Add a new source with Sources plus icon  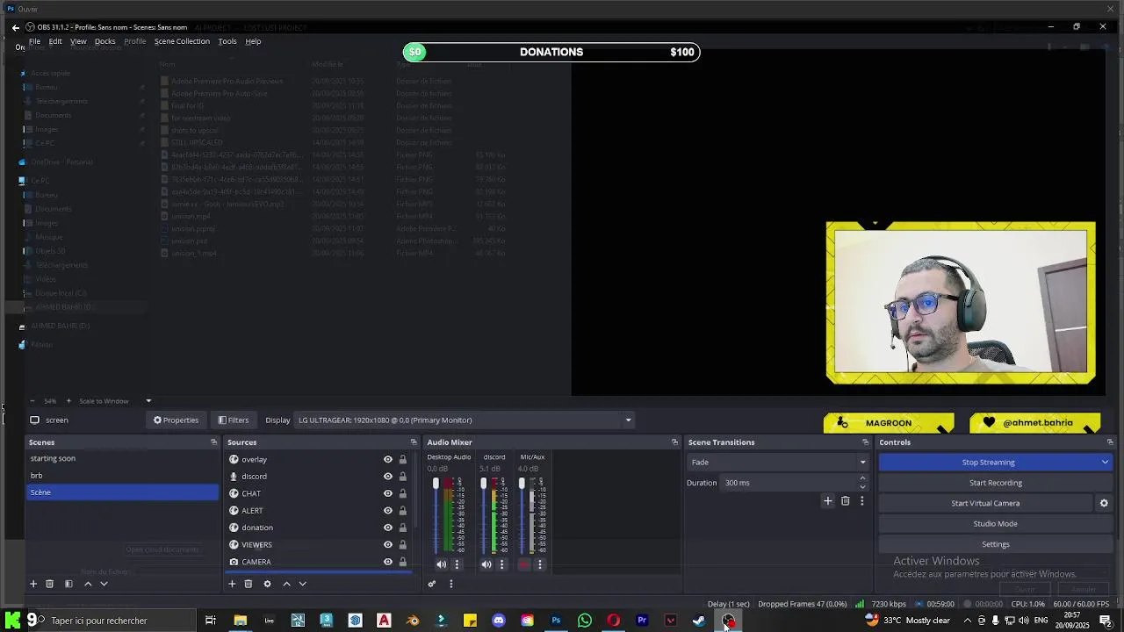232,584
